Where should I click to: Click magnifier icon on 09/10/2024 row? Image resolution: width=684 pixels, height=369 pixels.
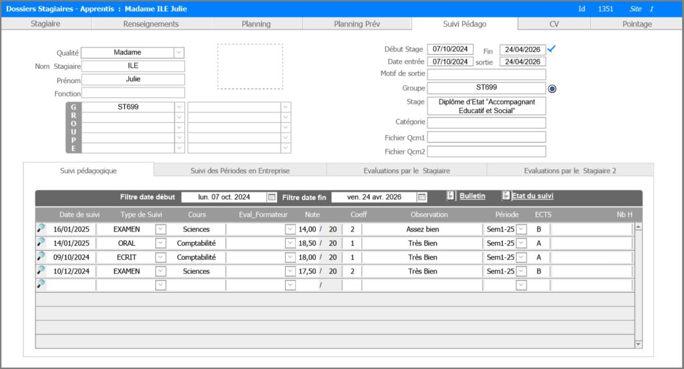tap(41, 257)
